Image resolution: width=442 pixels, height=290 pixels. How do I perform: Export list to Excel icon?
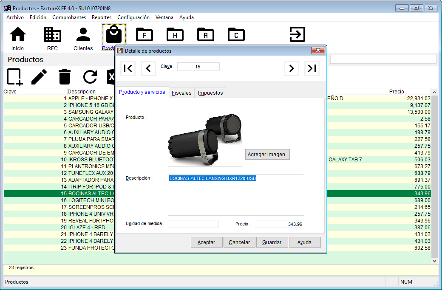[111, 76]
